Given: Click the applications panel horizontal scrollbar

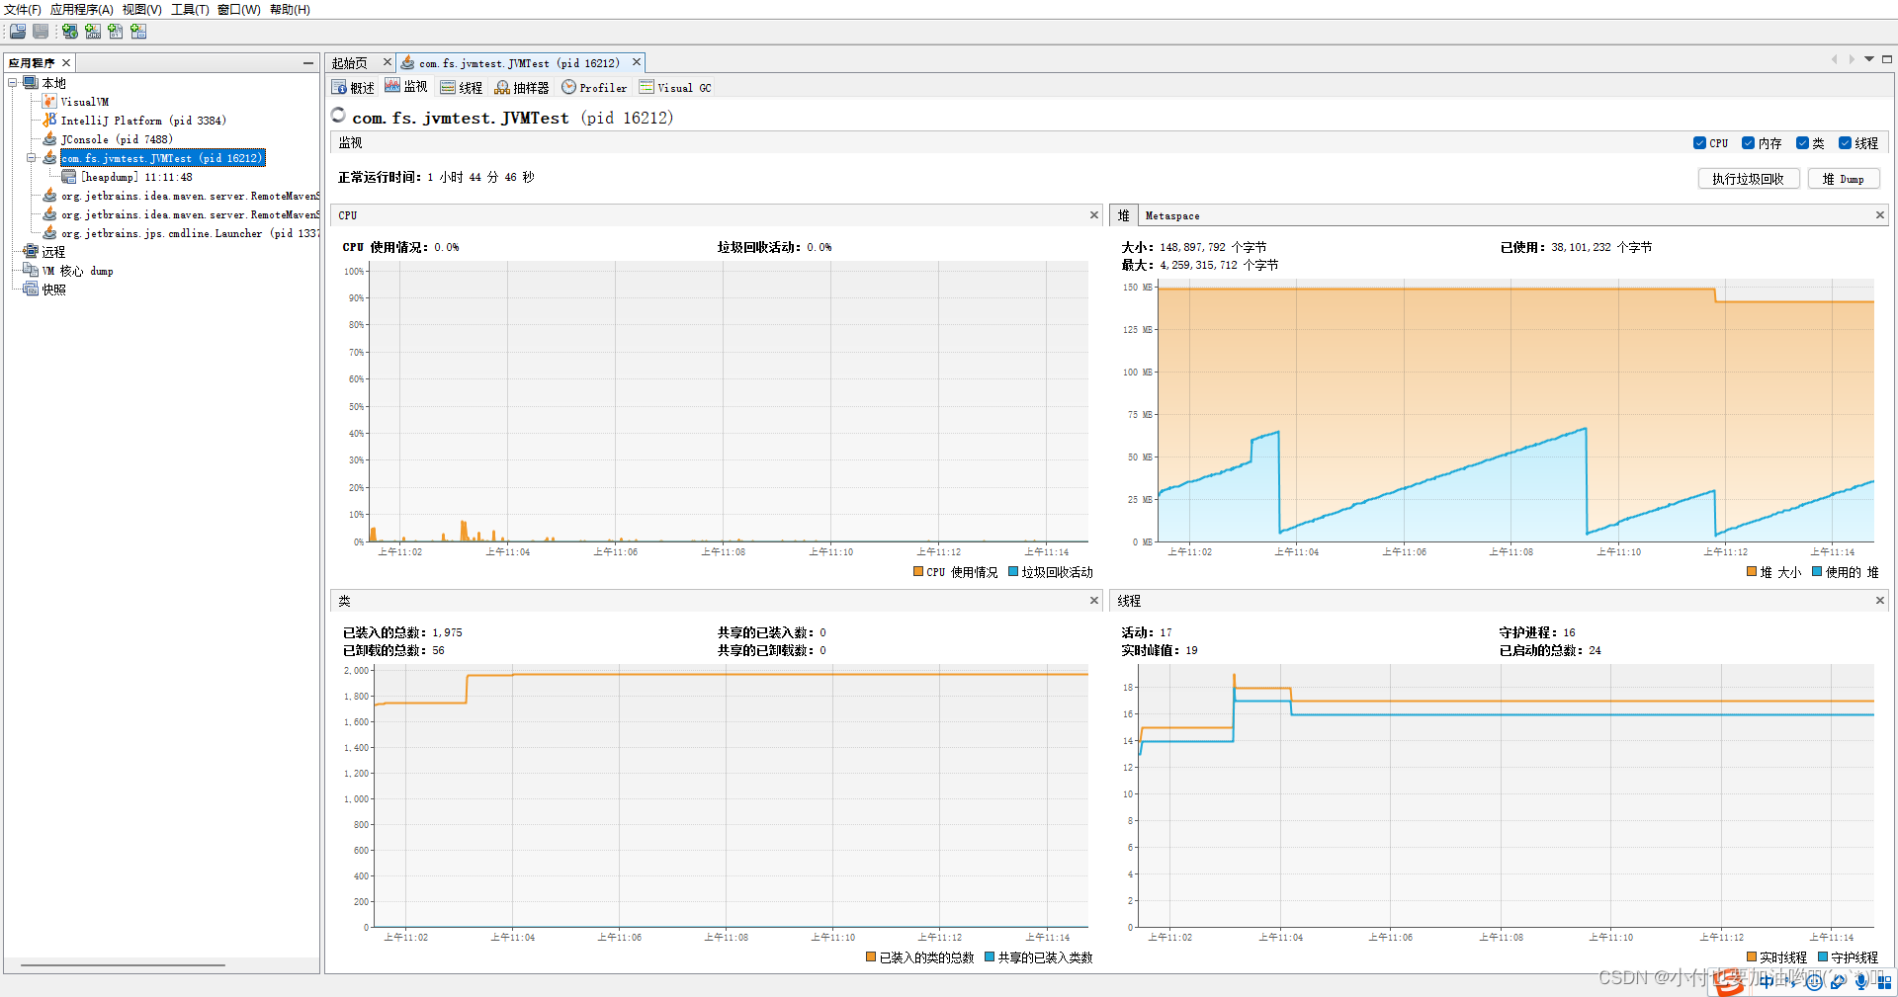Looking at the screenshot, I should tap(124, 965).
